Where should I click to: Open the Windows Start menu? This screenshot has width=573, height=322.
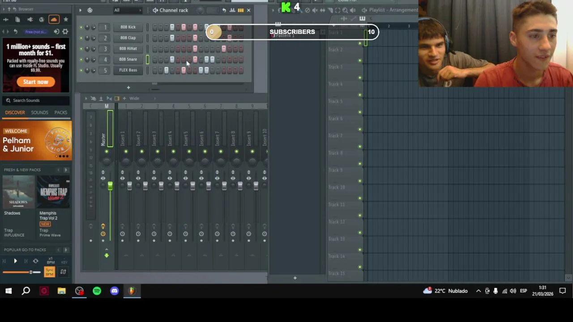pos(9,291)
